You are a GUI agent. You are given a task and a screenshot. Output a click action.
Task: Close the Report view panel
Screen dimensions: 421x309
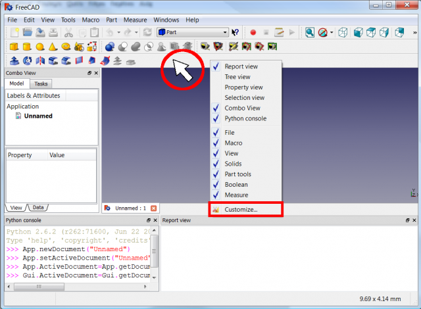pos(414,220)
